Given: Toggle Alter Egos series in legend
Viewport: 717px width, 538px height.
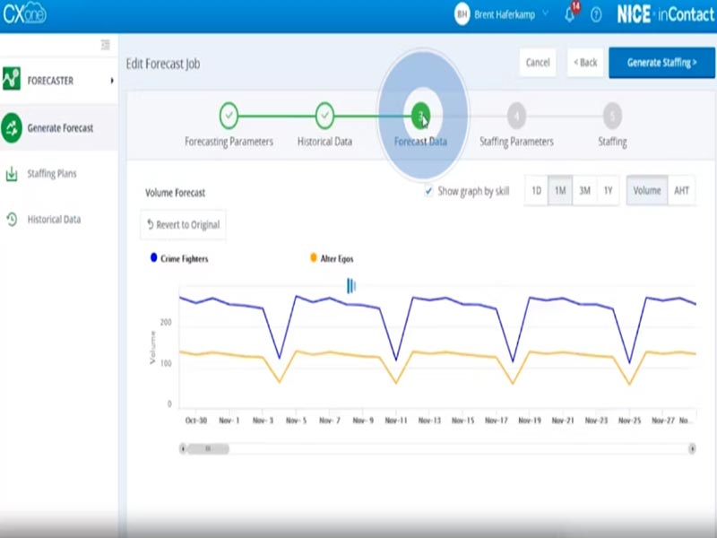Looking at the screenshot, I should [313, 258].
